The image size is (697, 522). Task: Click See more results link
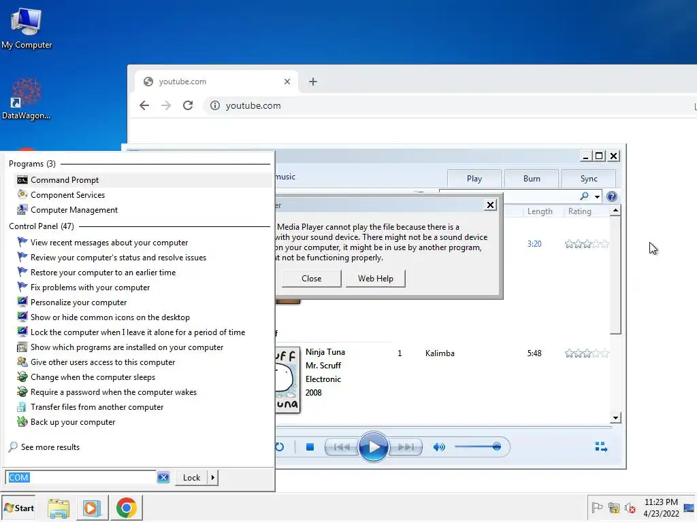tap(44, 447)
